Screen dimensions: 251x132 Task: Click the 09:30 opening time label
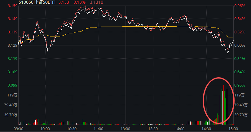pos(19,129)
